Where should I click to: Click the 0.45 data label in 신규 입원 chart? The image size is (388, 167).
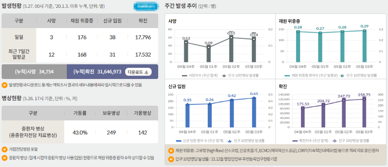(254, 94)
